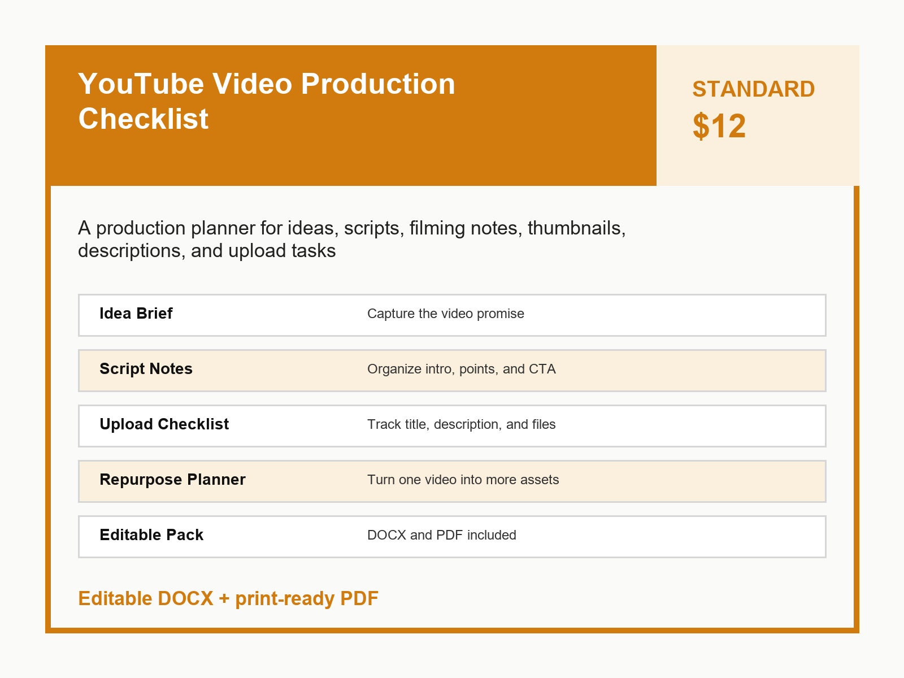Click the YouTube Video Production Checklist title

[x=267, y=102]
